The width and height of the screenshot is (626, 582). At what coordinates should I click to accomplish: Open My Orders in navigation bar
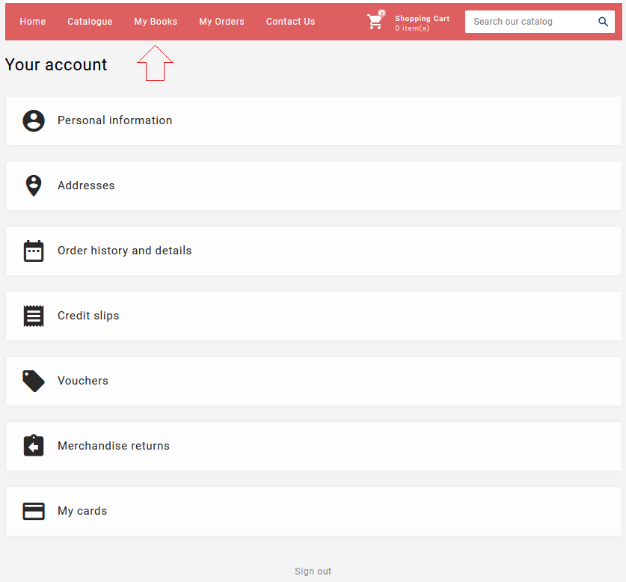pyautogui.click(x=221, y=22)
